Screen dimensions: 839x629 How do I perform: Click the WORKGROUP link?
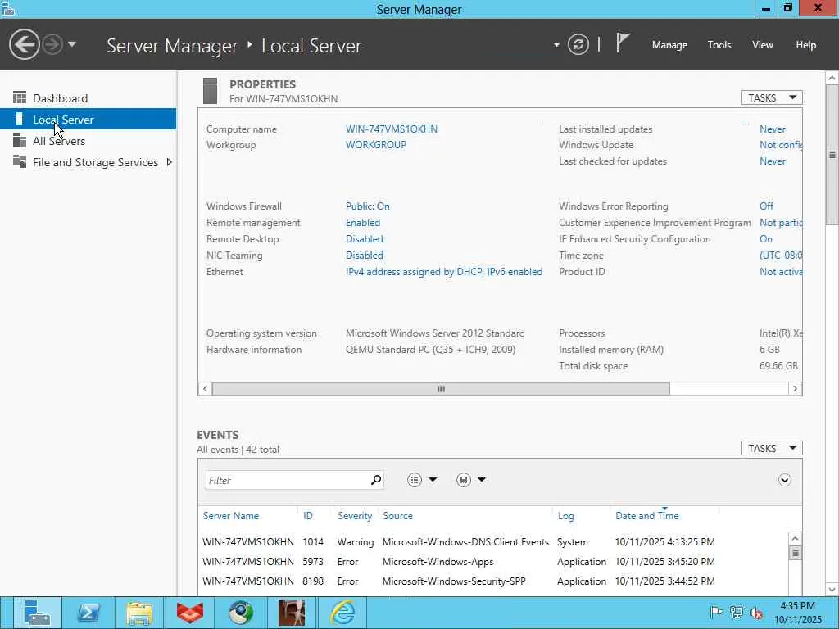[x=375, y=144]
